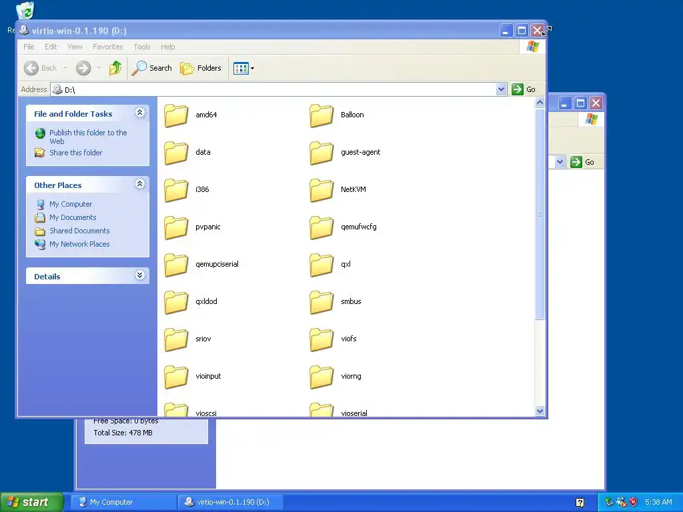Click the vertical scrollbar down arrow
Viewport: 683px width, 512px height.
click(x=540, y=411)
